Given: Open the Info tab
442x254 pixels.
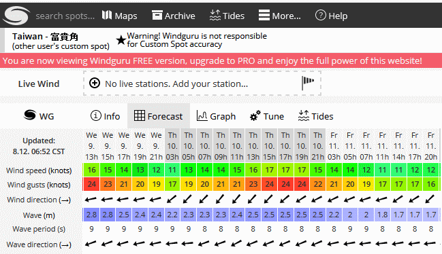Looking at the screenshot, I should pos(105,116).
